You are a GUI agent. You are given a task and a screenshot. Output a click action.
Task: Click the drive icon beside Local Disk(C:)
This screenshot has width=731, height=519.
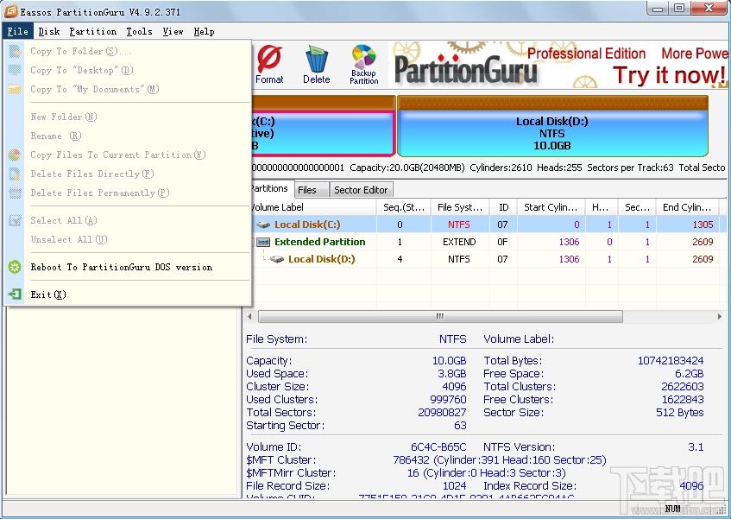click(263, 225)
